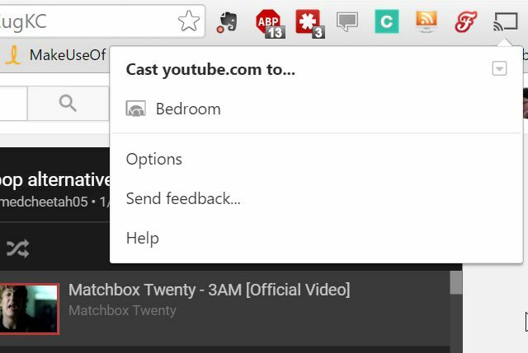
Task: Open the pop alternative playlist title
Action: (55, 180)
